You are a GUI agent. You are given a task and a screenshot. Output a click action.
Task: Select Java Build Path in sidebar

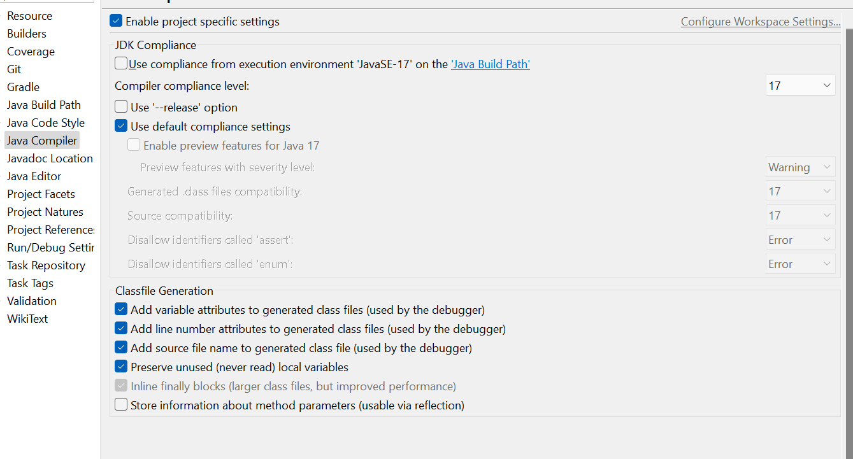coord(44,105)
